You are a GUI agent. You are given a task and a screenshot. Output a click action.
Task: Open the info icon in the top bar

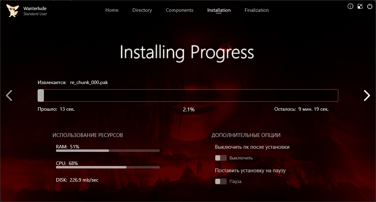tap(350, 6)
